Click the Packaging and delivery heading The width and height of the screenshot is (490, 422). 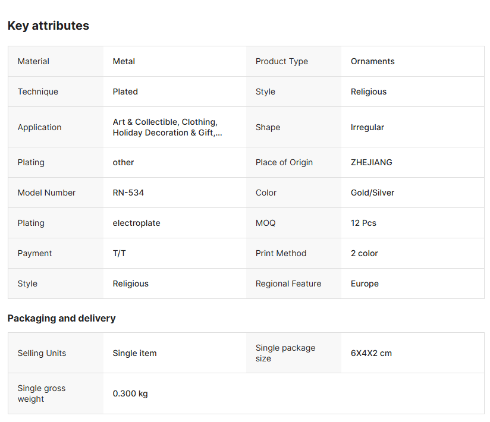click(x=61, y=318)
